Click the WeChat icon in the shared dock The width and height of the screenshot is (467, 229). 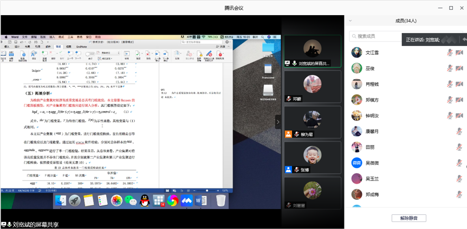(131, 200)
